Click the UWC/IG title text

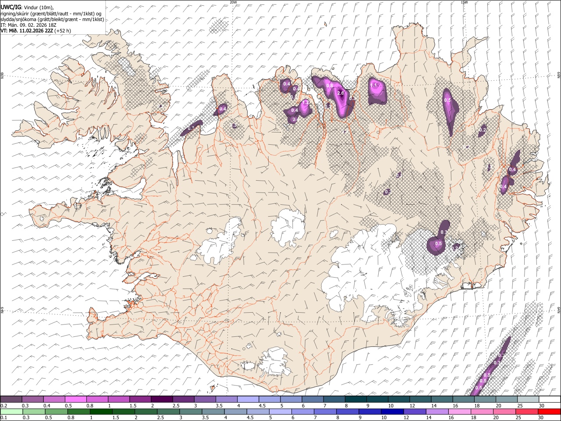coord(10,7)
